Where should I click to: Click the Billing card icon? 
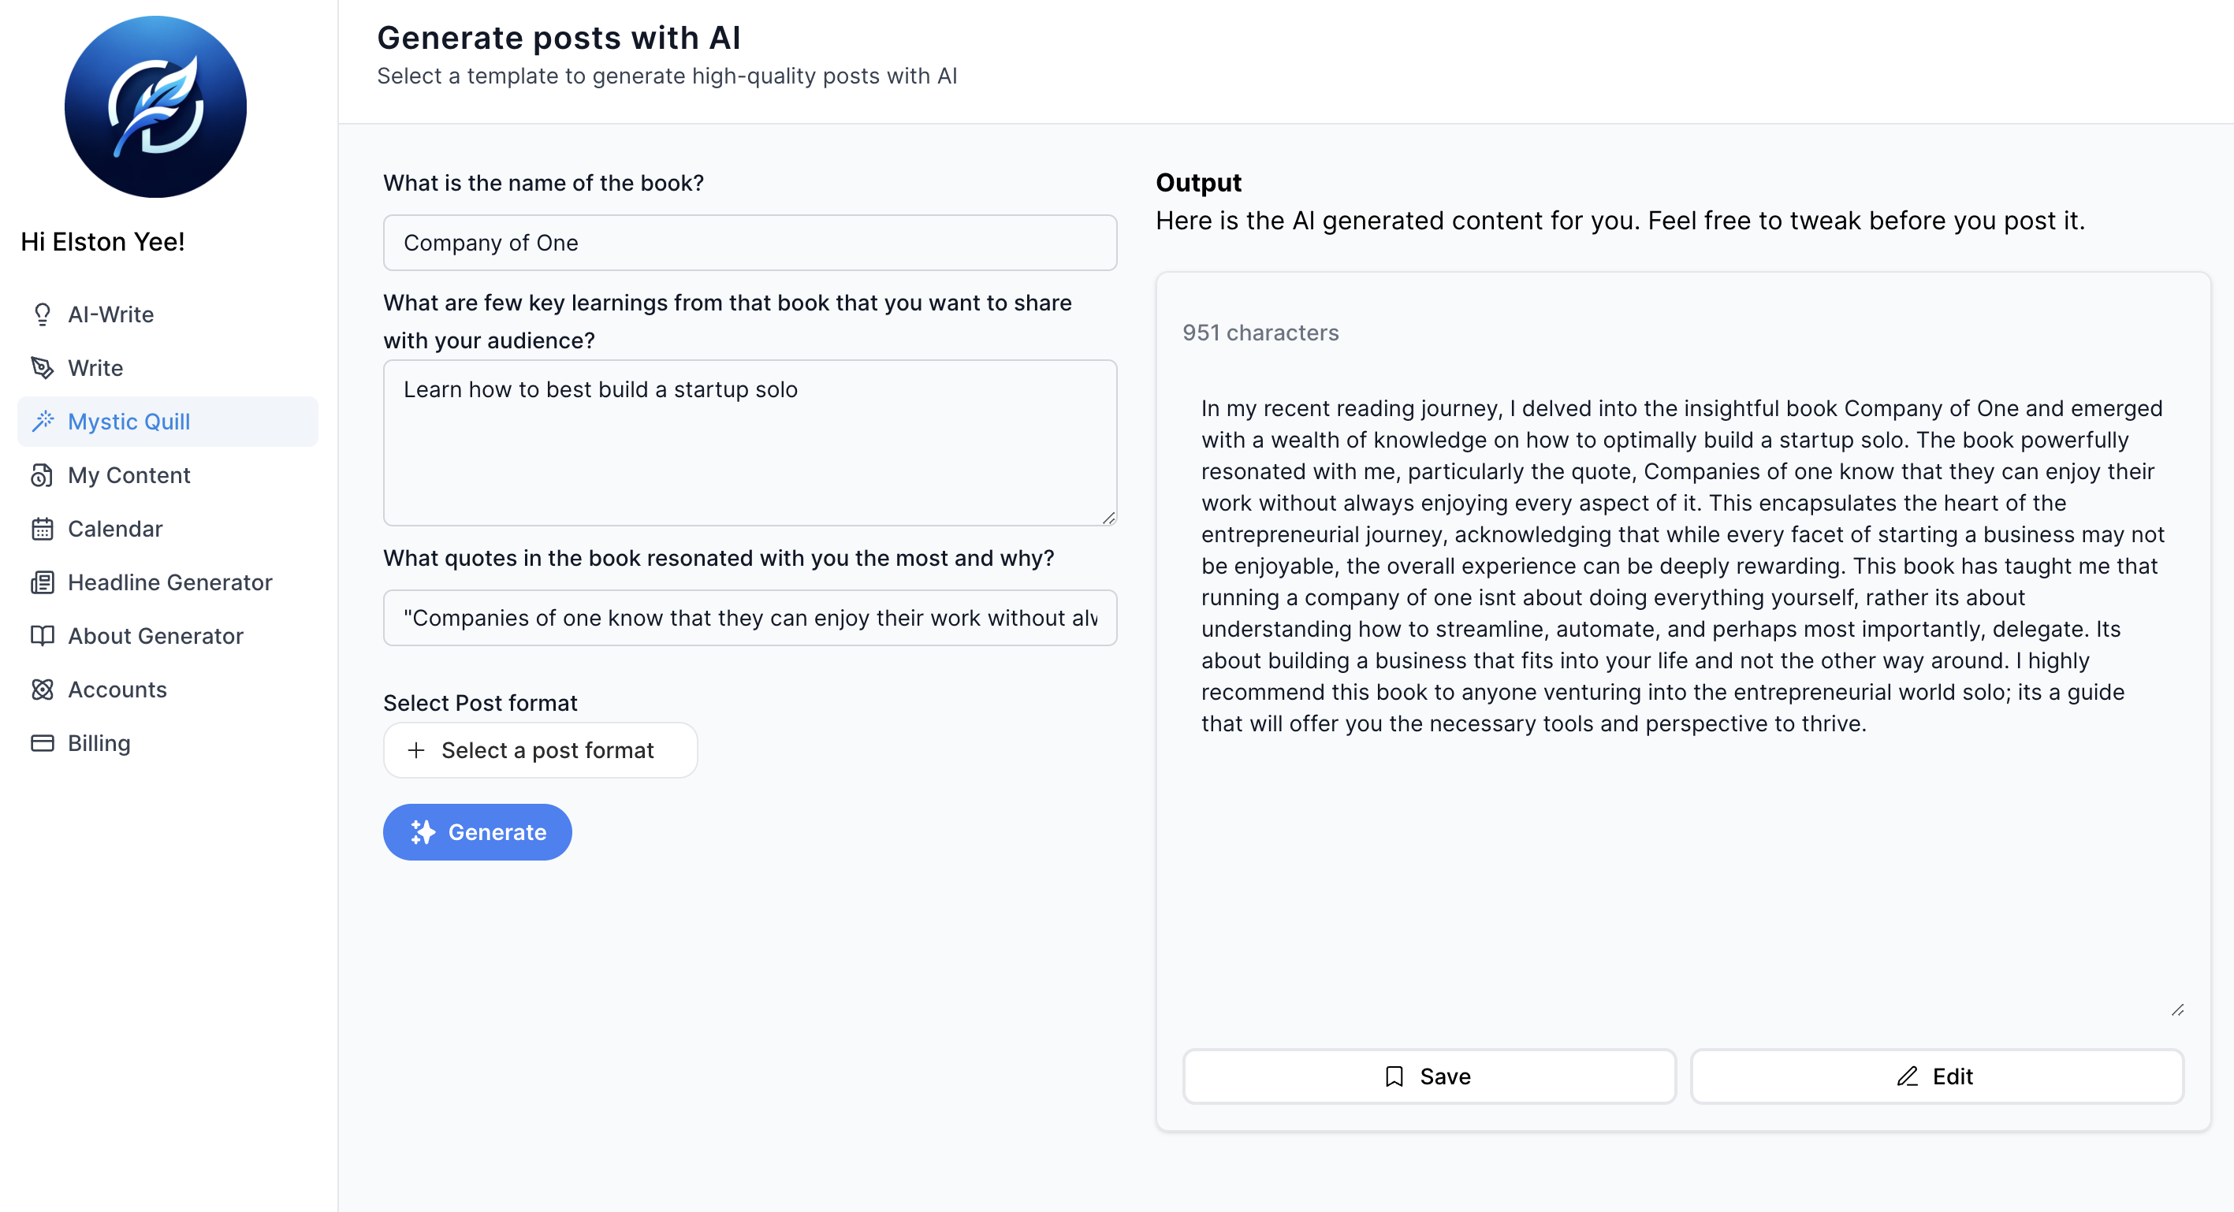tap(42, 744)
